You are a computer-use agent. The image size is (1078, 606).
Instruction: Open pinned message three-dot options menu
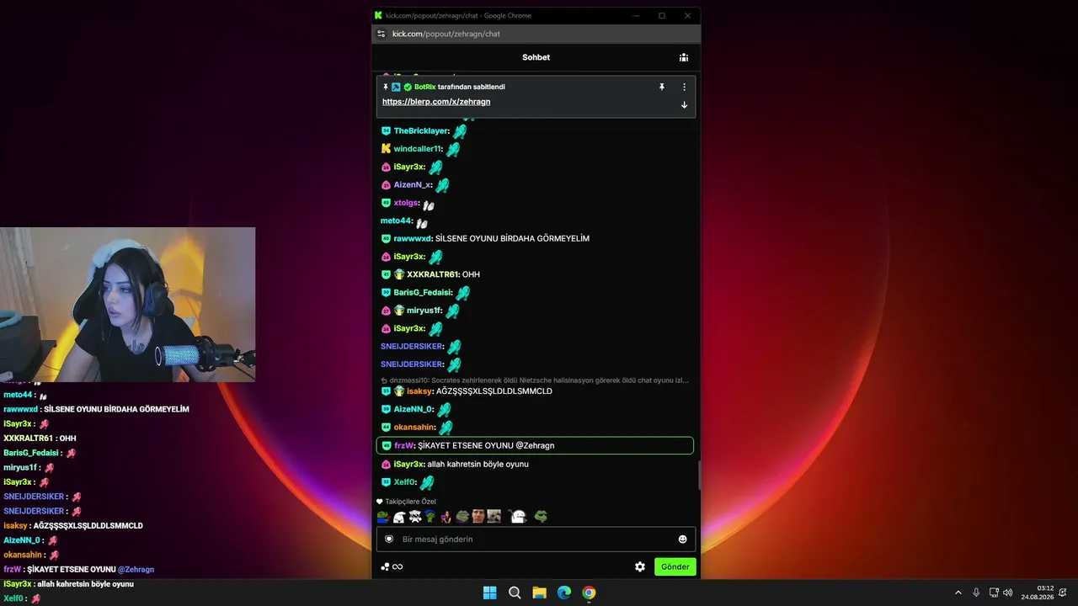pos(684,87)
